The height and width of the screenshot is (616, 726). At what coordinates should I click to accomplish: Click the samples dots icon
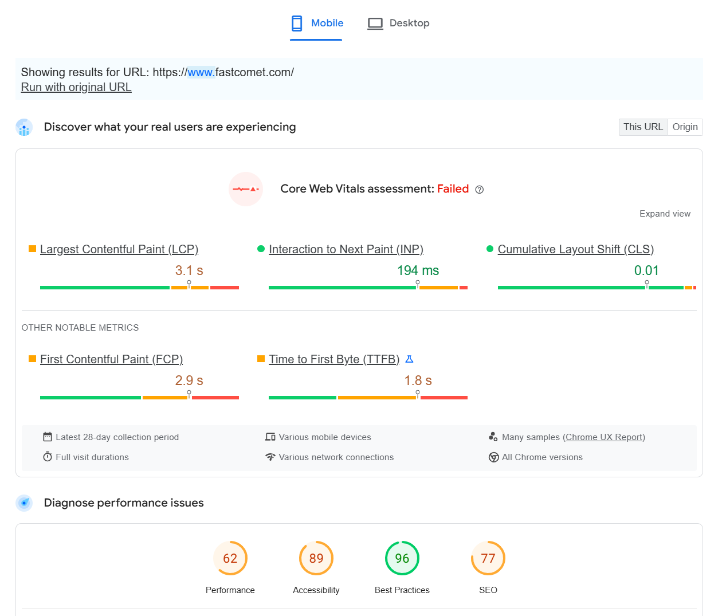pyautogui.click(x=493, y=437)
